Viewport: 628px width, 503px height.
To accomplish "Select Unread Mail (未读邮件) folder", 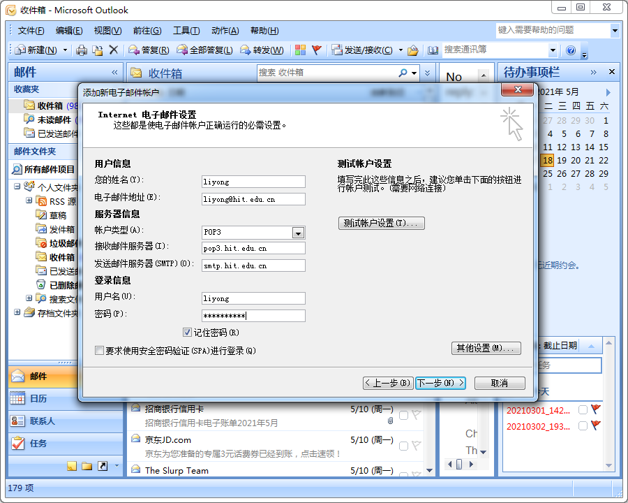I will click(x=54, y=119).
